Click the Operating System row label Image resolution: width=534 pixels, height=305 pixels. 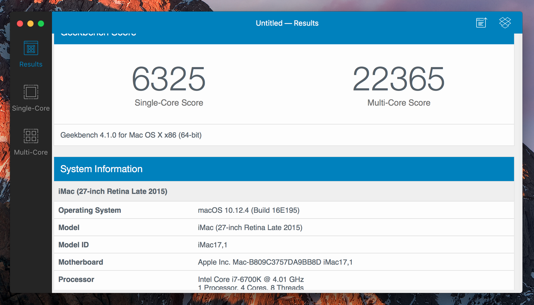pos(90,210)
